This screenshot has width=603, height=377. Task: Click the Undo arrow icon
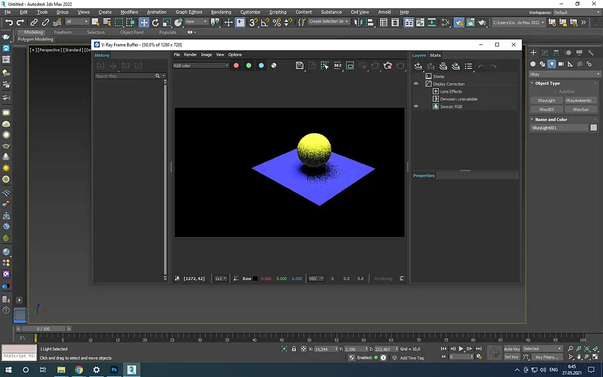point(9,22)
